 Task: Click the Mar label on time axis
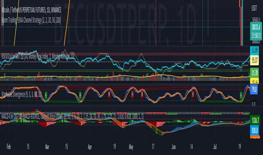click(x=47, y=147)
